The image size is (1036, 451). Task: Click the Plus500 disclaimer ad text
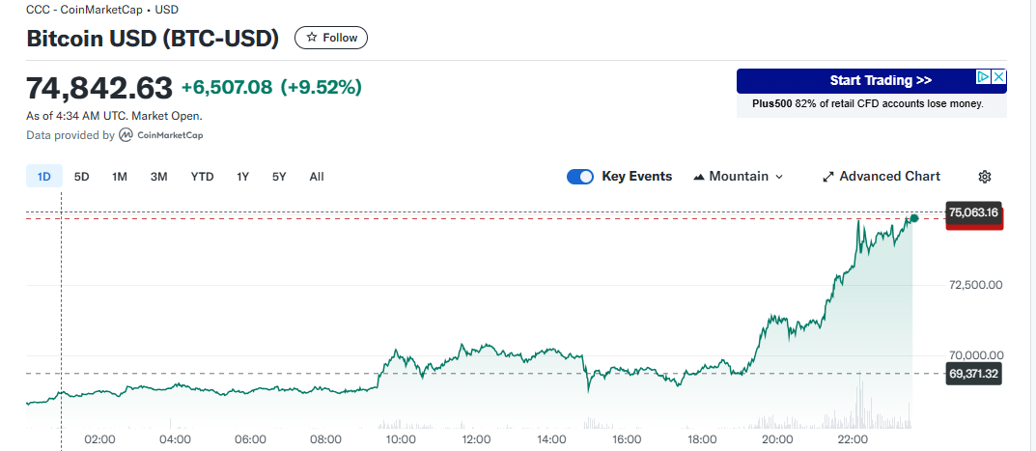(868, 104)
